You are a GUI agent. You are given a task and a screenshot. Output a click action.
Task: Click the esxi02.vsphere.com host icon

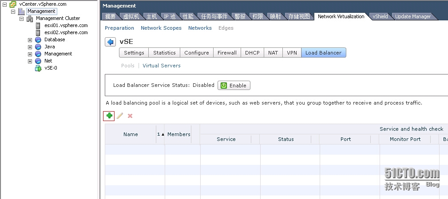38,32
